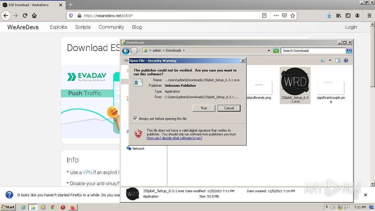Go forward in Firefox

[x=16, y=16]
